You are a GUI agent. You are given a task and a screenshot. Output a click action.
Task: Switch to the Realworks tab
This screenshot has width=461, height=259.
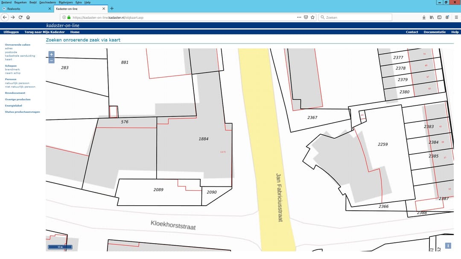(x=26, y=9)
